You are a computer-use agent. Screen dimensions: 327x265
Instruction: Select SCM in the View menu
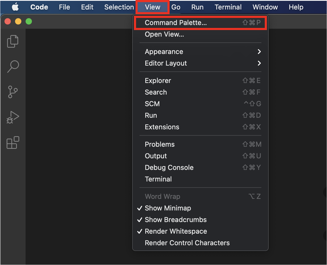click(200, 104)
